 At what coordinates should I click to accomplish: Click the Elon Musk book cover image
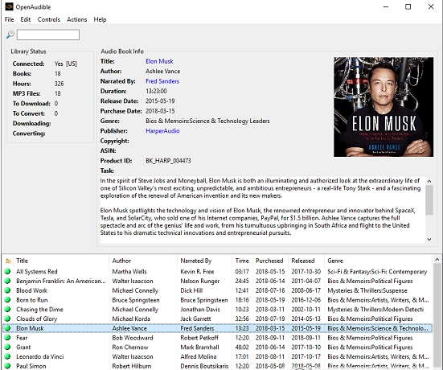[384, 107]
